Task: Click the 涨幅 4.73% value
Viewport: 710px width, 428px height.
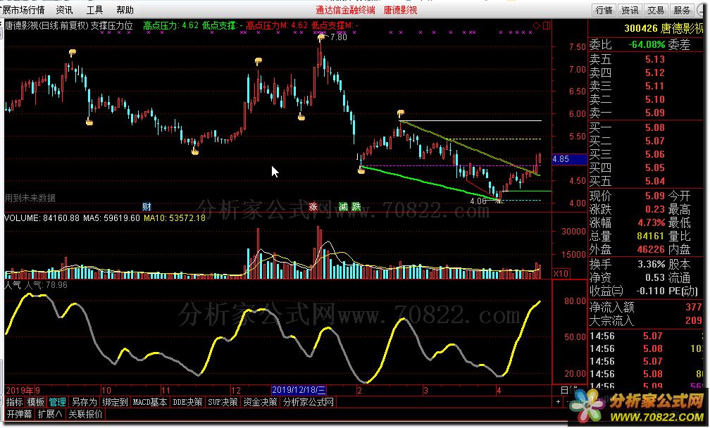Action: coord(651,222)
